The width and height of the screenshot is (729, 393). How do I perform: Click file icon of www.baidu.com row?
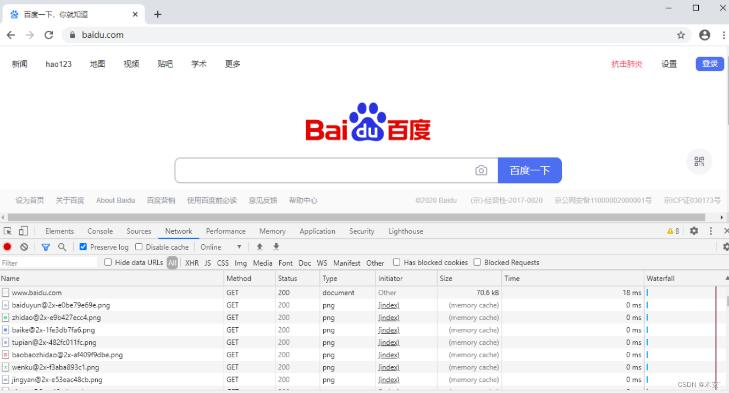click(x=5, y=293)
